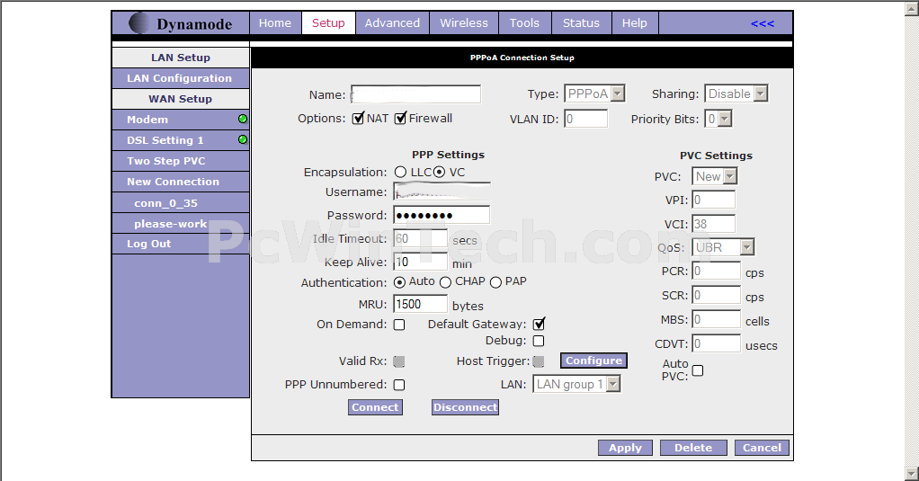Screen dimensions: 919x481
Task: Click the Password input field
Action: (442, 215)
